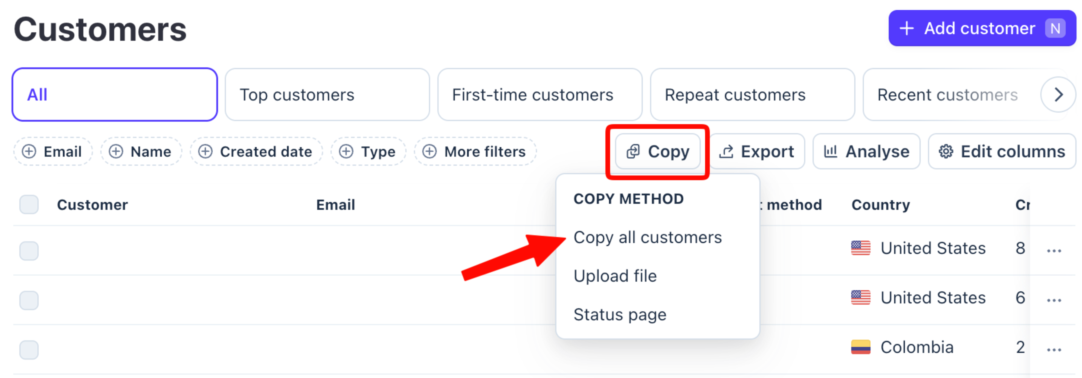Click Edit columns gear icon
This screenshot has height=378, width=1082.
click(x=945, y=151)
